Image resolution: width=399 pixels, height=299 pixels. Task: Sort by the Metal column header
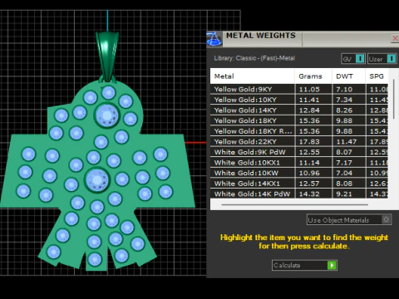[252, 76]
